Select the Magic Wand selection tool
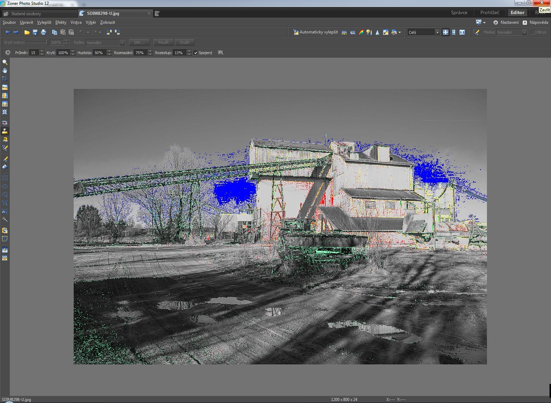The image size is (551, 403). 5,220
